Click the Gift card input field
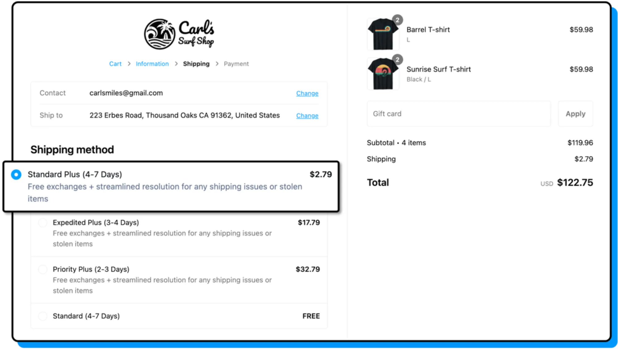This screenshot has width=618, height=349. point(459,114)
